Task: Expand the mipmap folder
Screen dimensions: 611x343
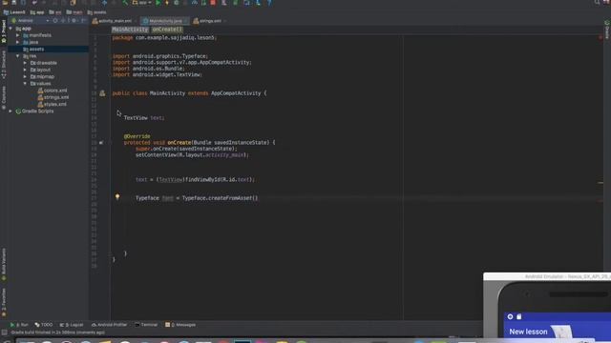Action: 25,76
